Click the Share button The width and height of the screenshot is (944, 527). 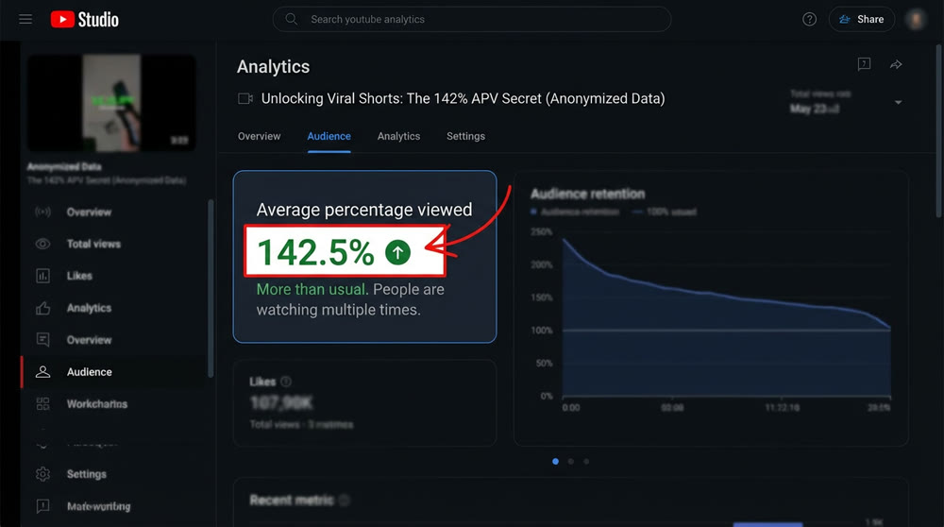[862, 19]
